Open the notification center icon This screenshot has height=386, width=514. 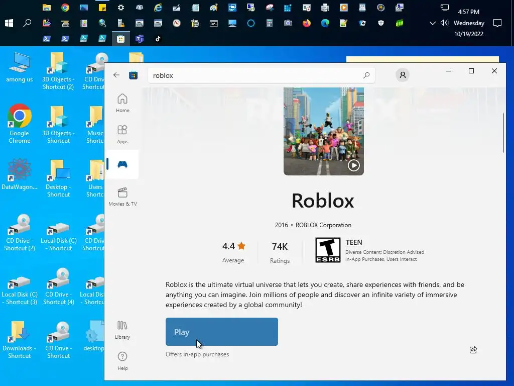(x=497, y=23)
